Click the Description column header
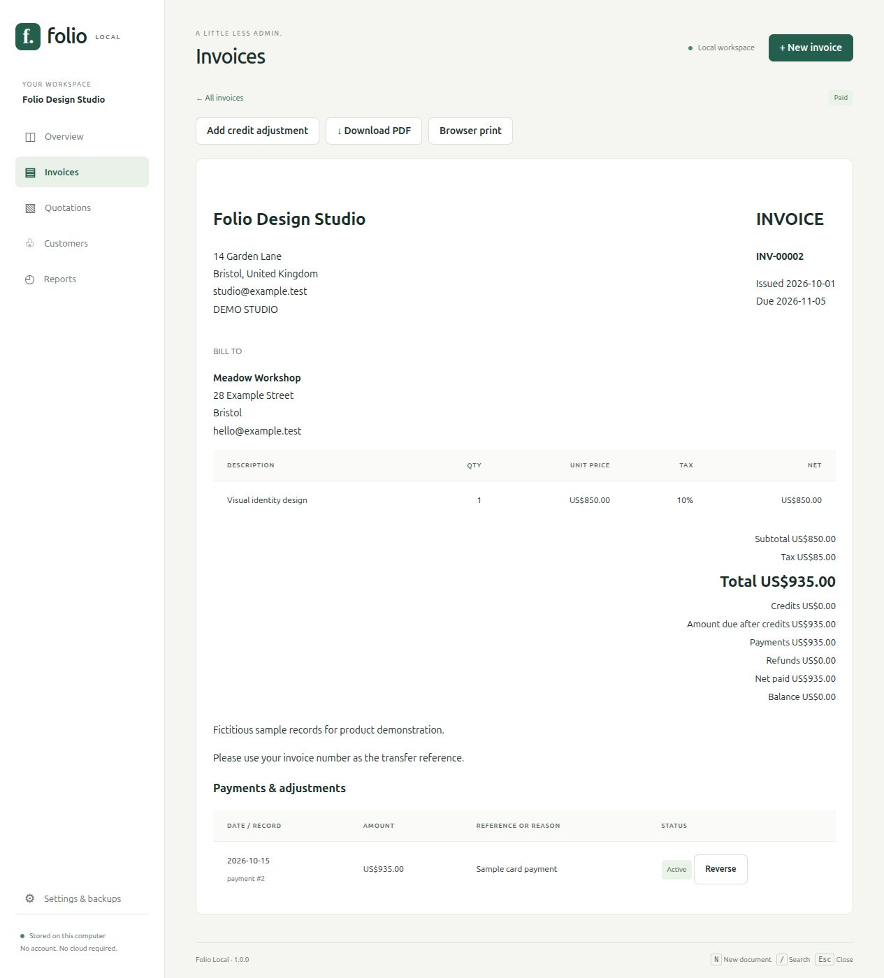The image size is (884, 978). 250,465
